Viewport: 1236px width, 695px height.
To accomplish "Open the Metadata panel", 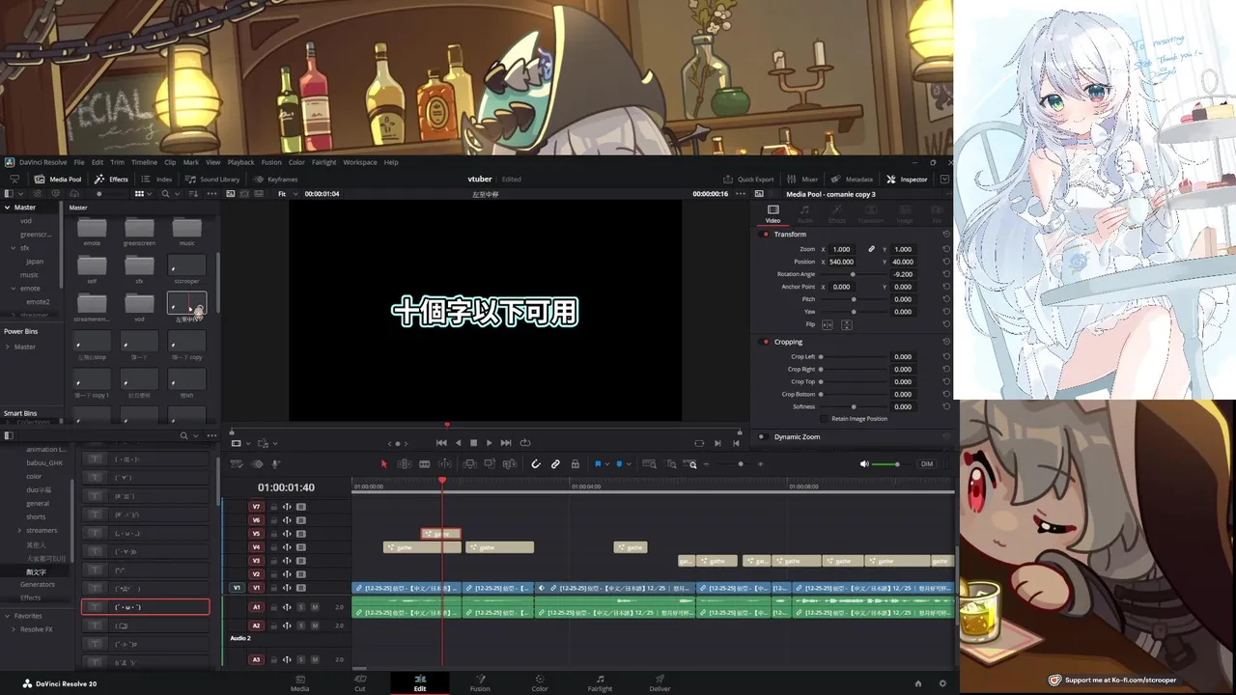I will point(853,179).
